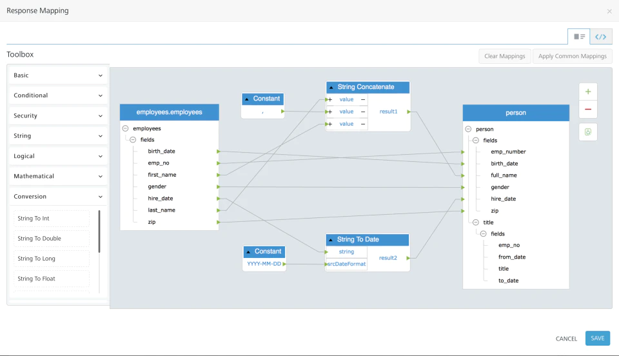Switch to the visual mapping view icon

[579, 37]
